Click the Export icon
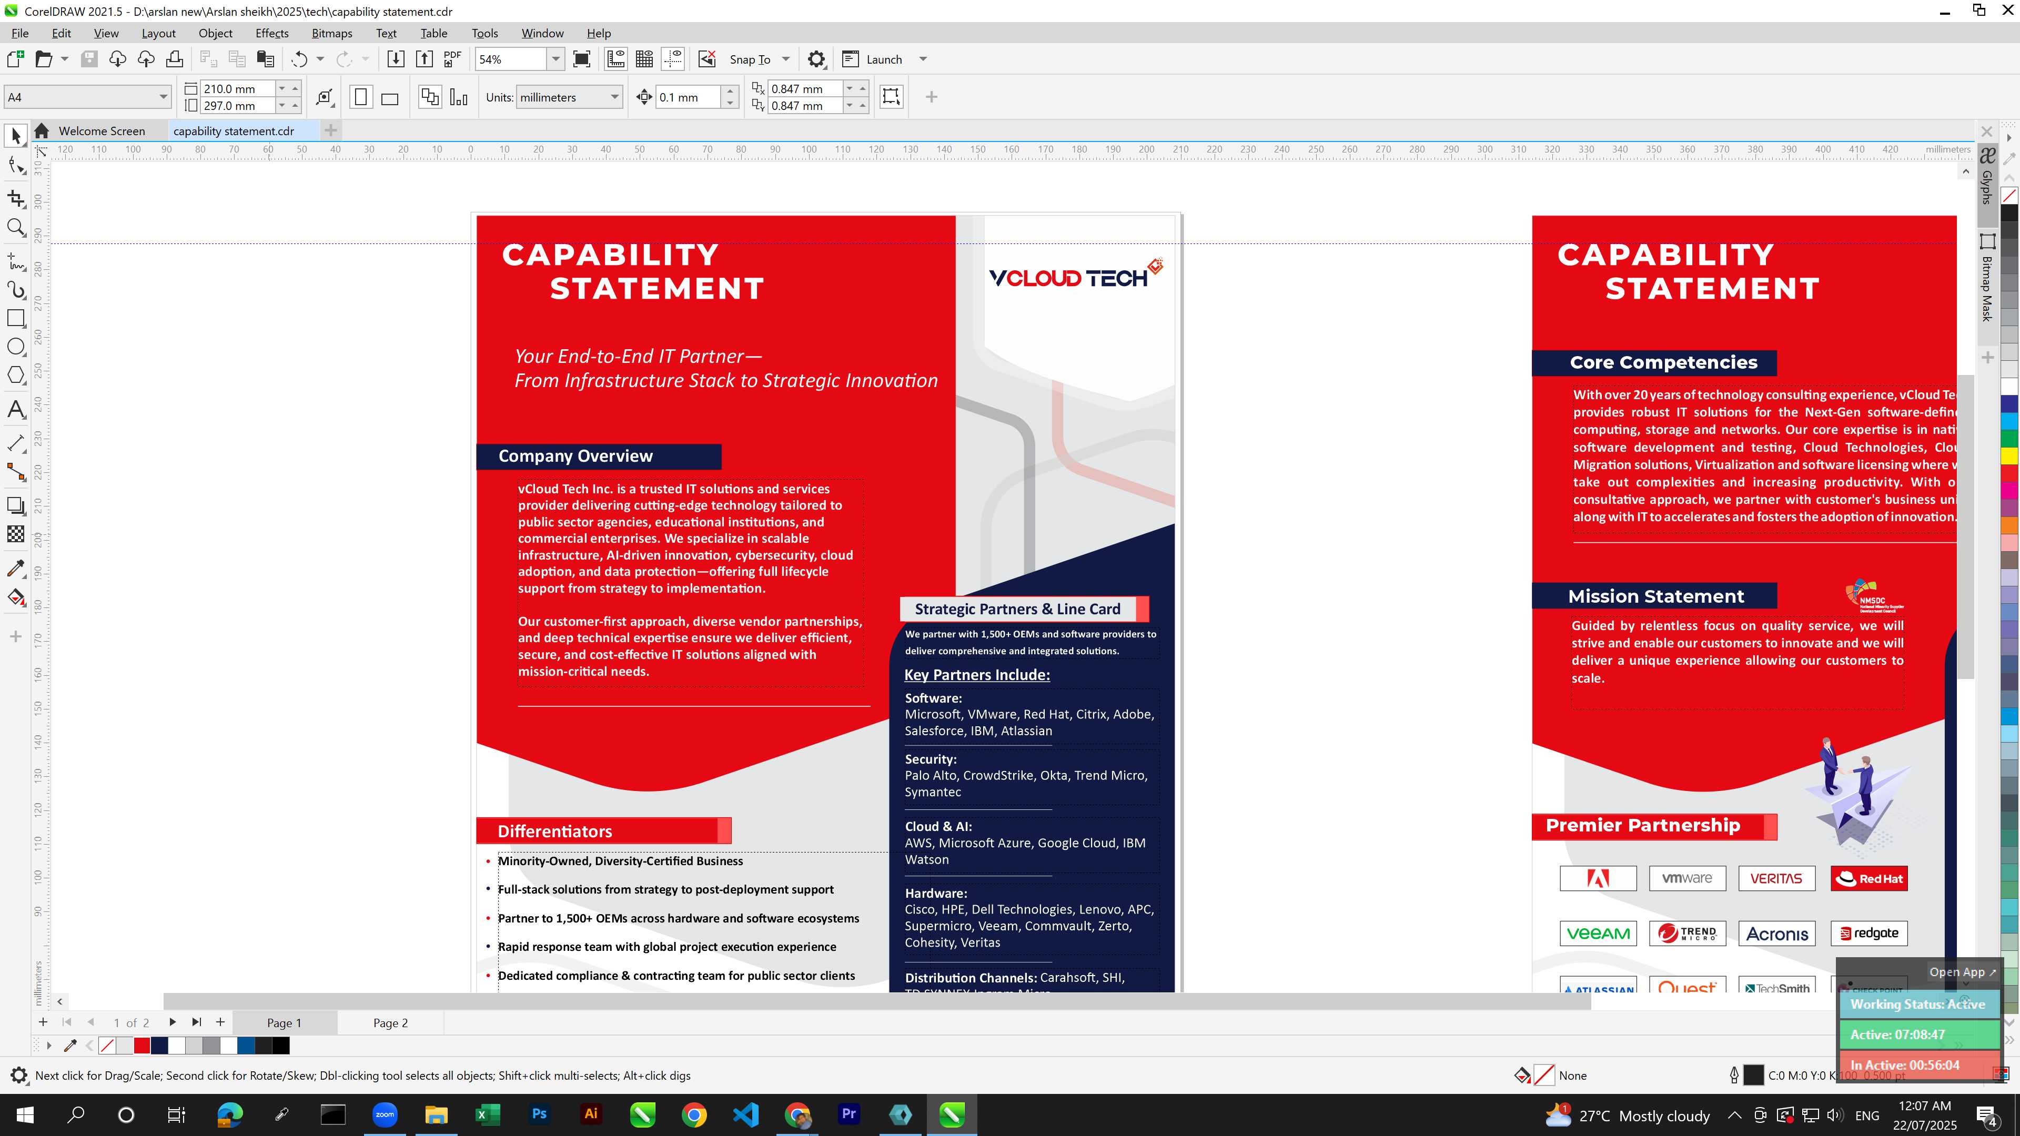The height and width of the screenshot is (1136, 2020). [424, 59]
